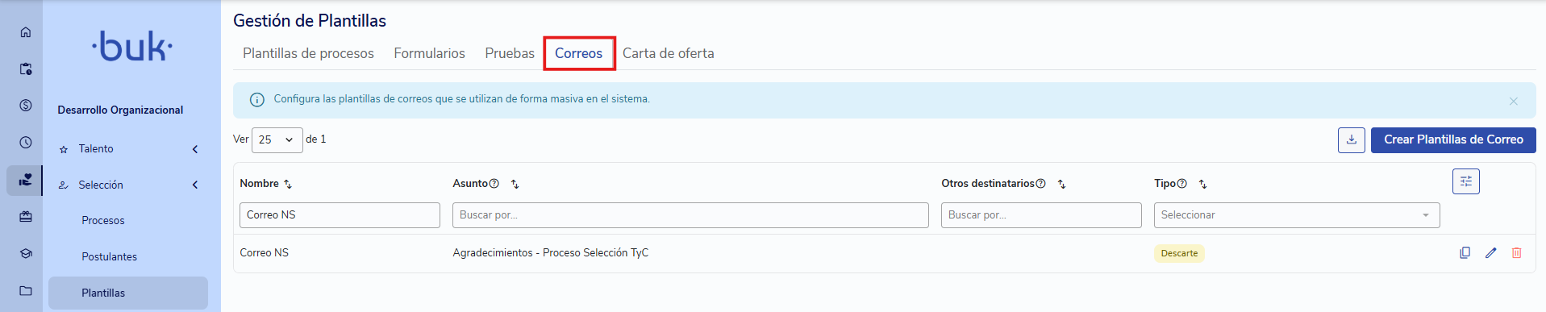
Task: Delete Correo NS with trash icon
Action: pos(1516,253)
